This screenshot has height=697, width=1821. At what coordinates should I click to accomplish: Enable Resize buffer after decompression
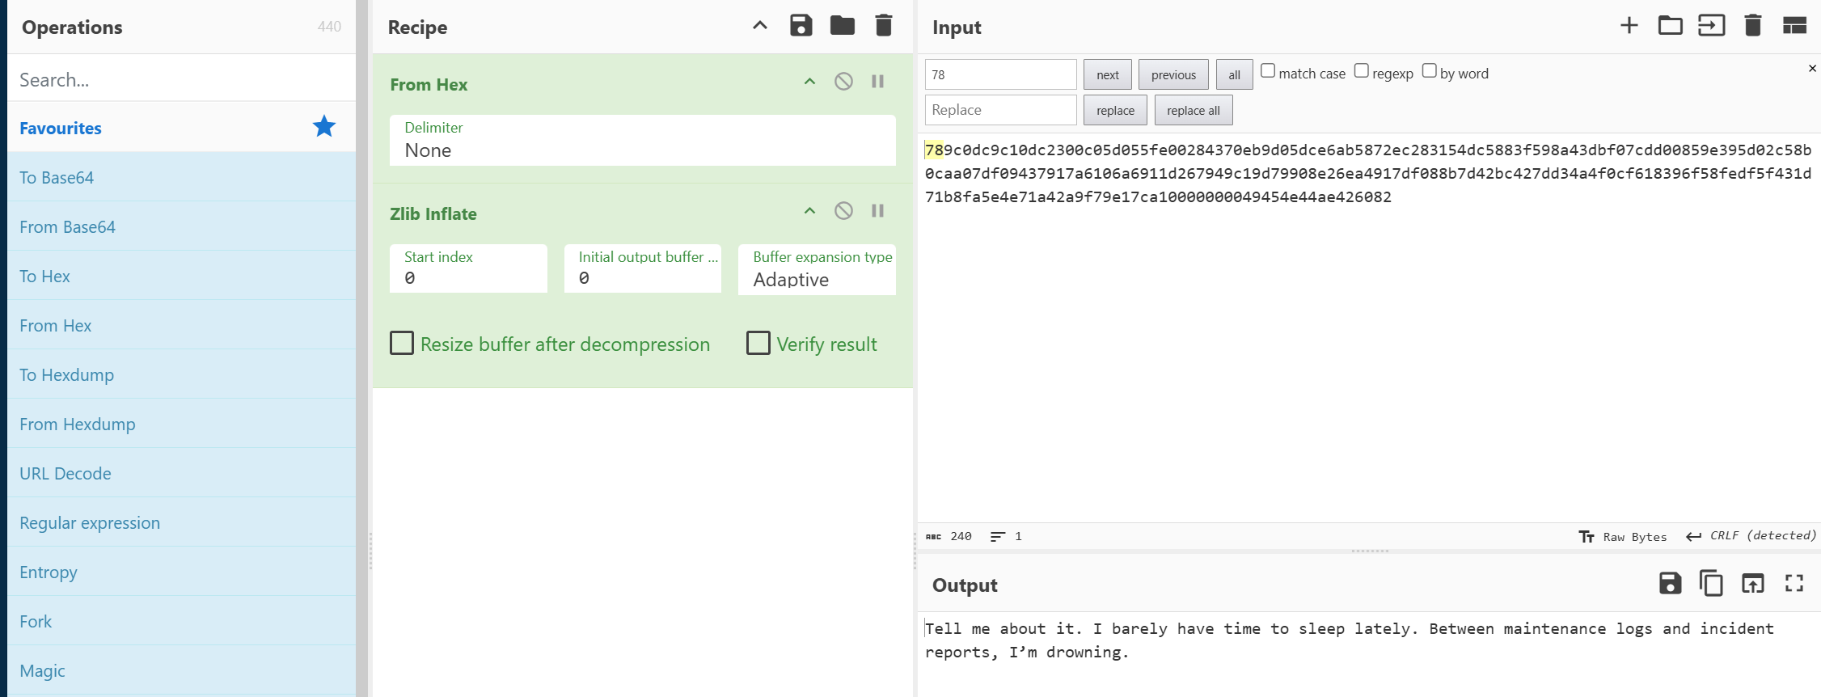click(x=402, y=344)
